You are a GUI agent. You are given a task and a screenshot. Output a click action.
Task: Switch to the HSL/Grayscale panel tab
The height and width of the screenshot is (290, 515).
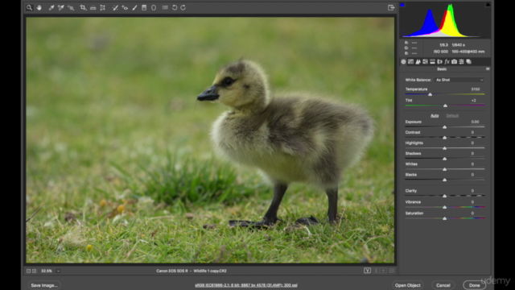[425, 61]
